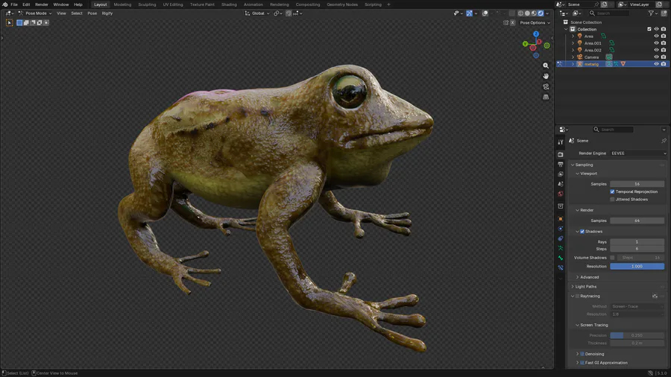This screenshot has width=671, height=377.
Task: Open the World properties red globe icon
Action: pyautogui.click(x=561, y=194)
